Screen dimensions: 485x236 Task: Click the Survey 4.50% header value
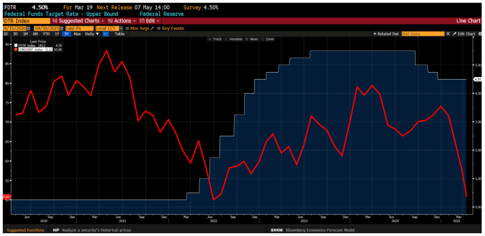click(201, 7)
